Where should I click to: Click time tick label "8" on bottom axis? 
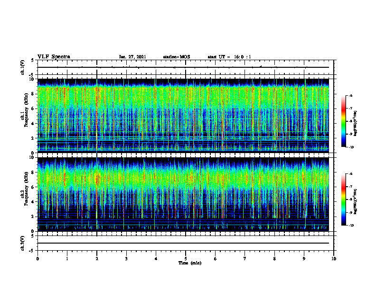[274, 259]
